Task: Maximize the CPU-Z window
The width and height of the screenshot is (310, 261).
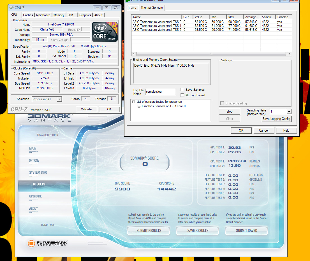Action: (x=107, y=8)
